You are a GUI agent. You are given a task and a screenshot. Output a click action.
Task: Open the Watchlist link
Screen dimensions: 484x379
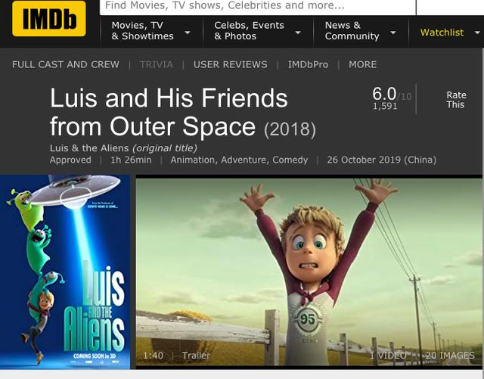coord(442,33)
